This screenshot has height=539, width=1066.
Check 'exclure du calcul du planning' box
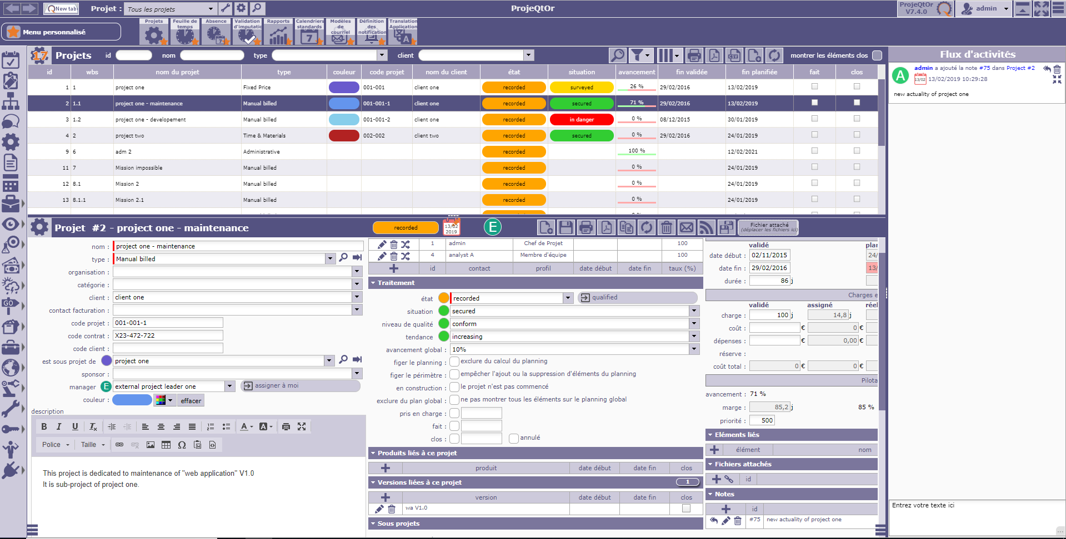(x=454, y=362)
